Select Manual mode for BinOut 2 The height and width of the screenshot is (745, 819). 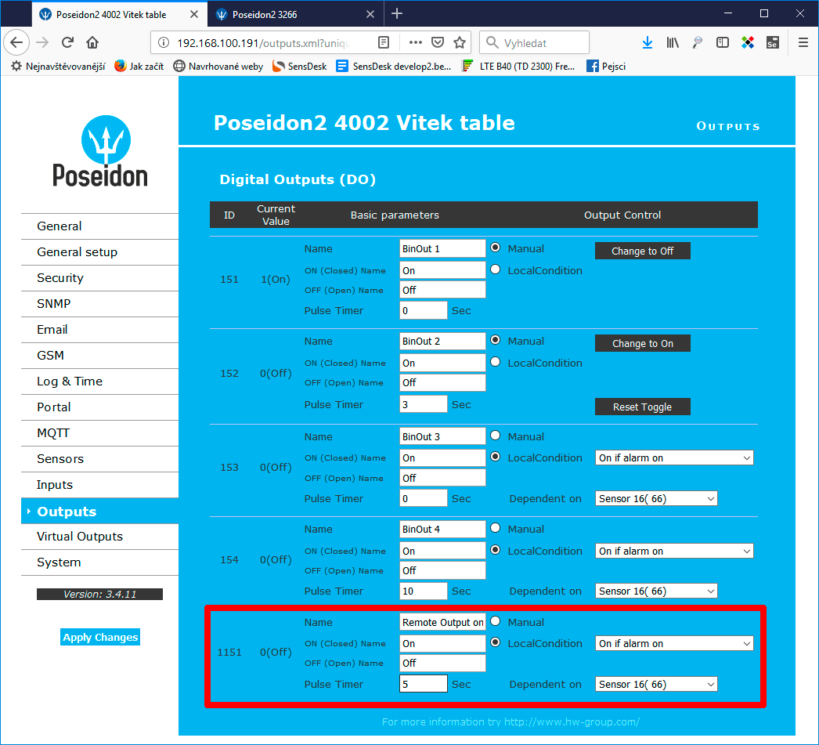pos(495,340)
